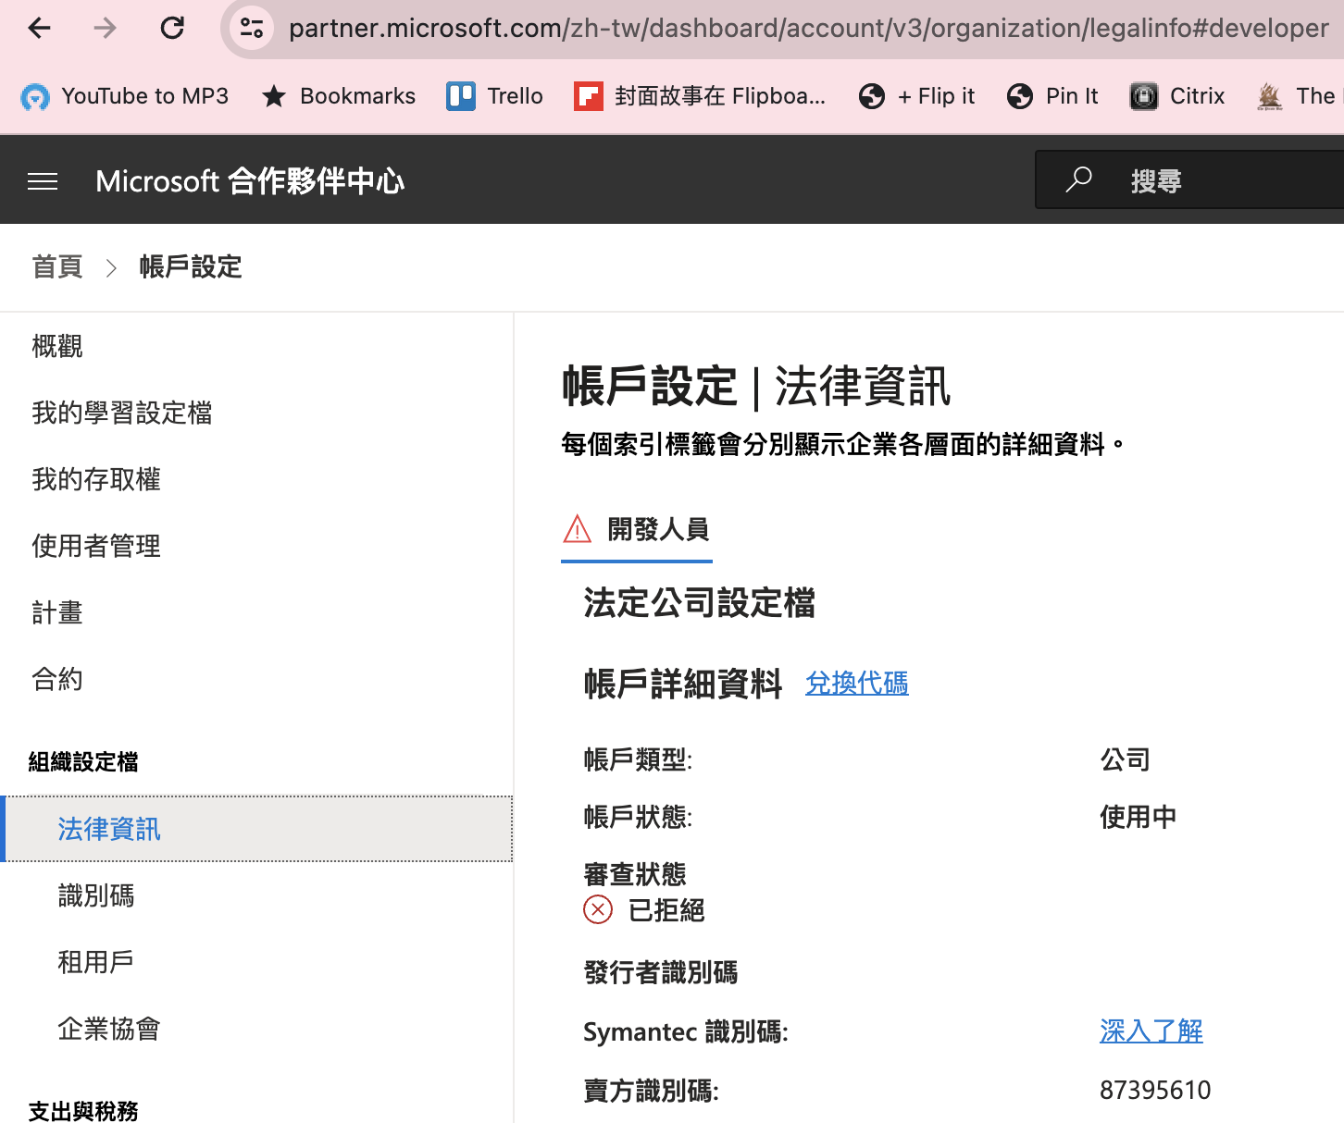
Task: Open site information icon in address bar
Action: 251,28
